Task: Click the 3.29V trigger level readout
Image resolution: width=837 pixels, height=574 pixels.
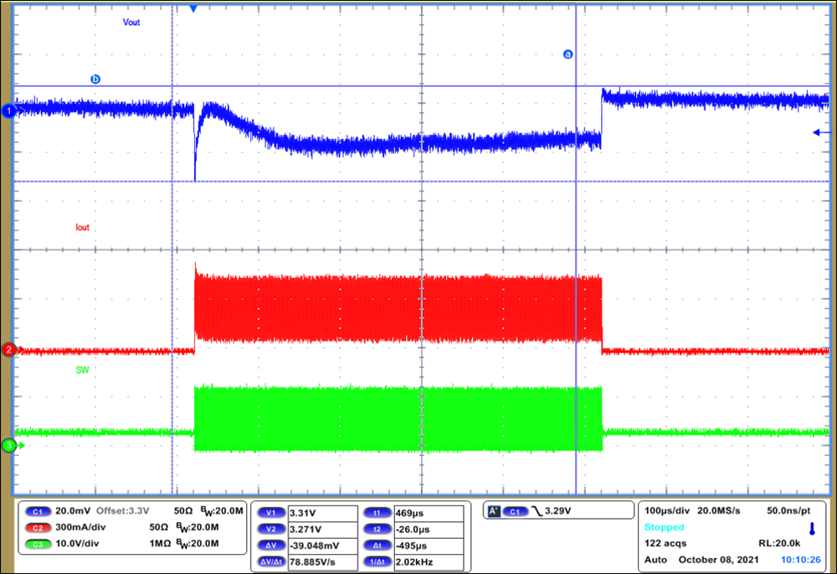Action: click(x=557, y=510)
